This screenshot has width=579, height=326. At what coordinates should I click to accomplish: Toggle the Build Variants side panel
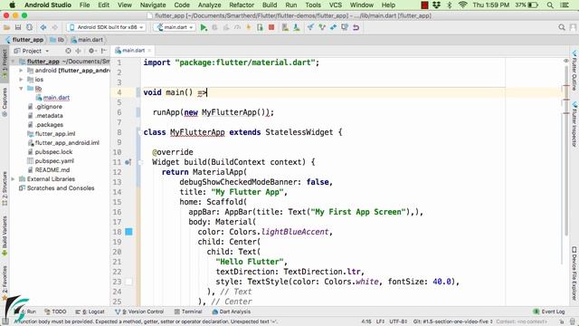(5, 236)
